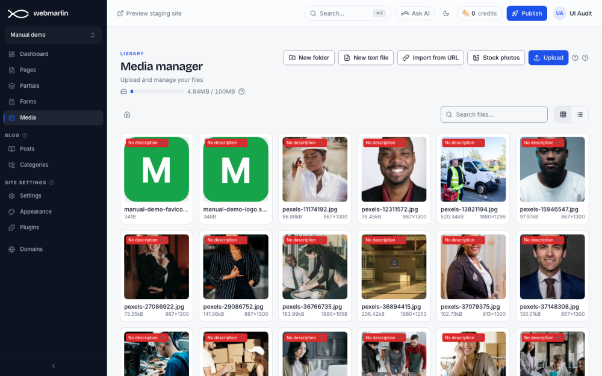Image resolution: width=602 pixels, height=376 pixels.
Task: Click the first help icon after Upload
Action: (575, 58)
